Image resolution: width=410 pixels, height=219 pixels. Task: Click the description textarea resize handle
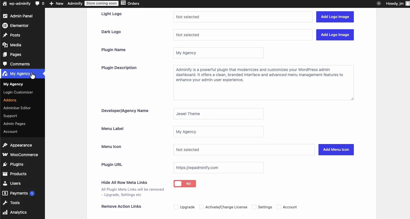click(352, 99)
